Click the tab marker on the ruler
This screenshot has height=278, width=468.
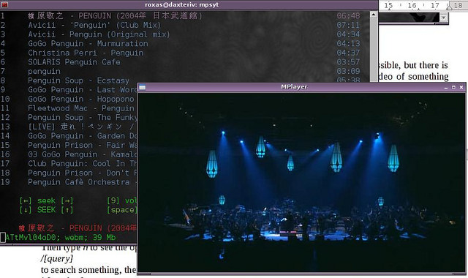449,7
